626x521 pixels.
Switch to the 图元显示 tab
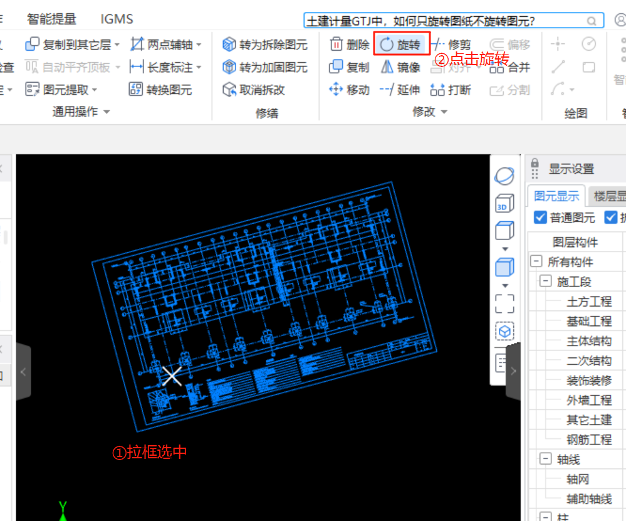[556, 196]
